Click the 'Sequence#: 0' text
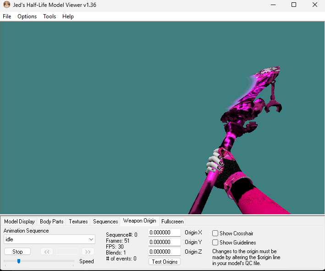 pyautogui.click(x=121, y=235)
